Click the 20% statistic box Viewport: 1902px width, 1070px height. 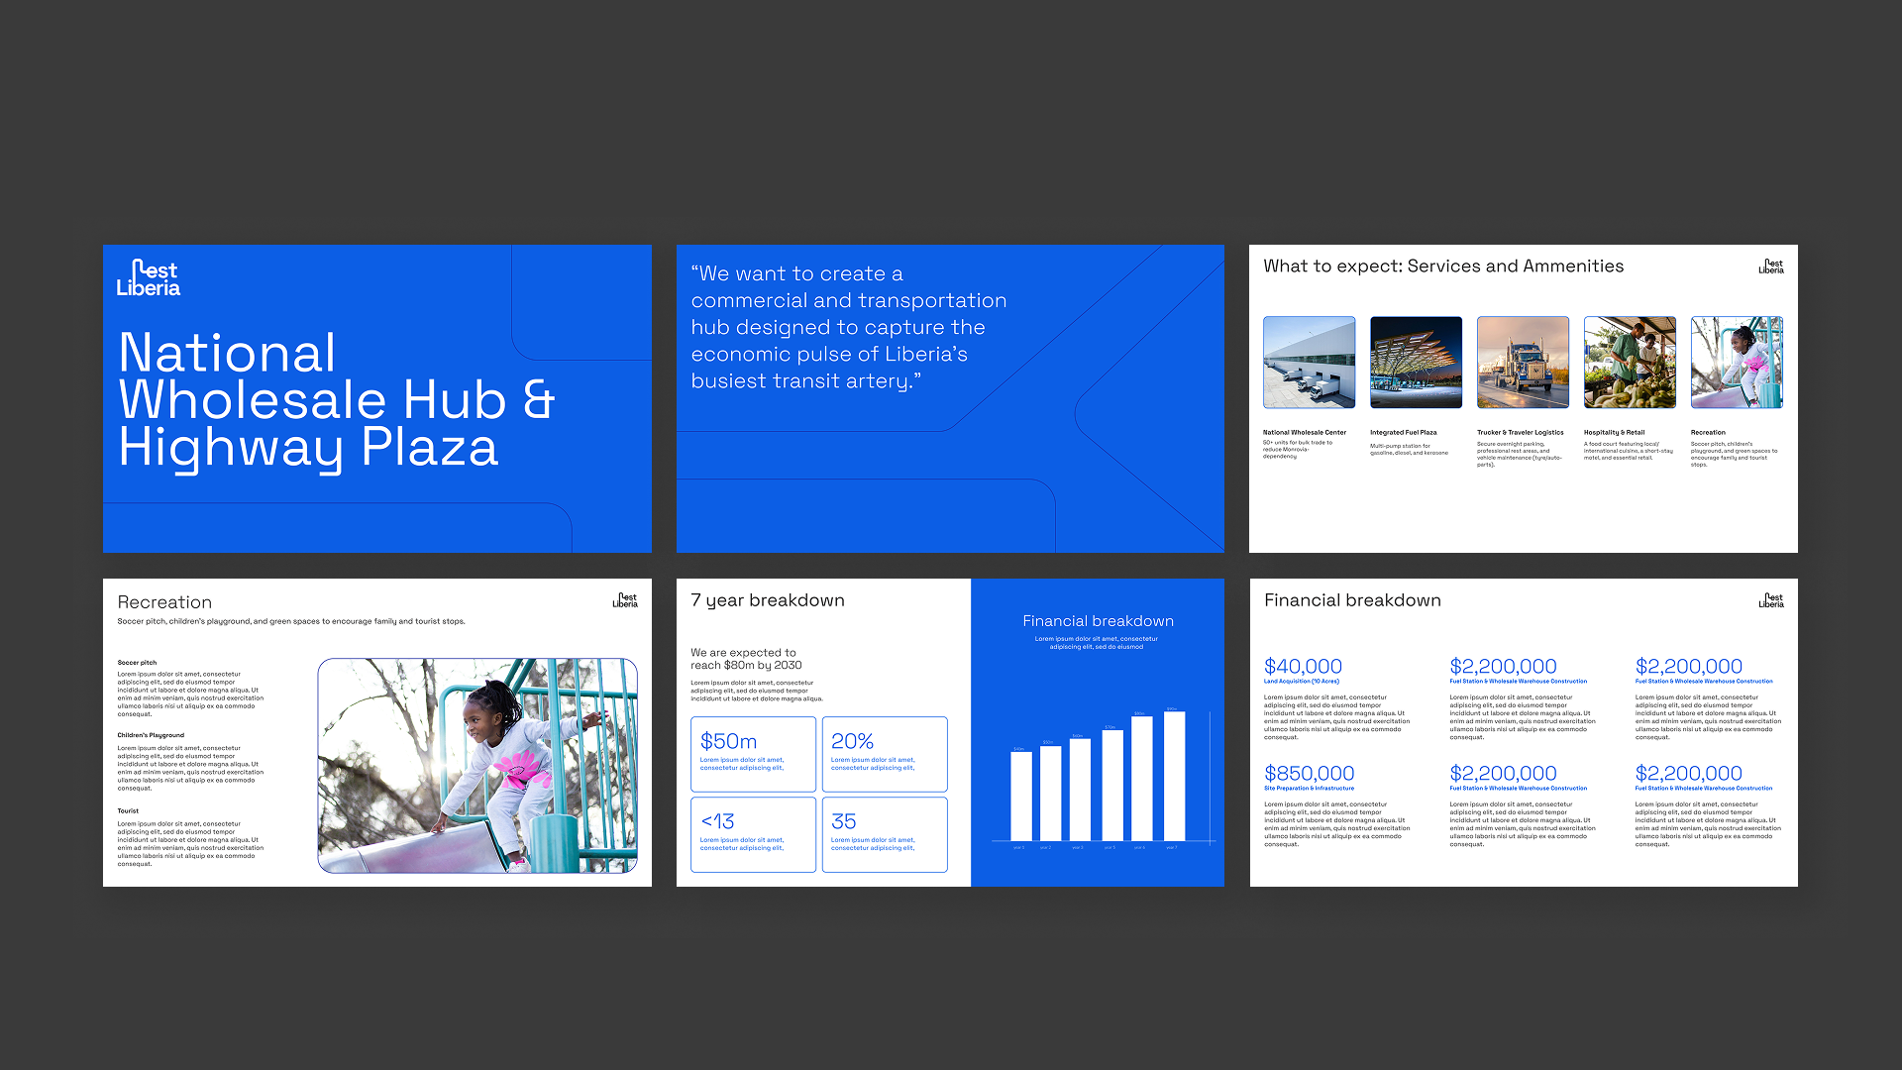[884, 754]
